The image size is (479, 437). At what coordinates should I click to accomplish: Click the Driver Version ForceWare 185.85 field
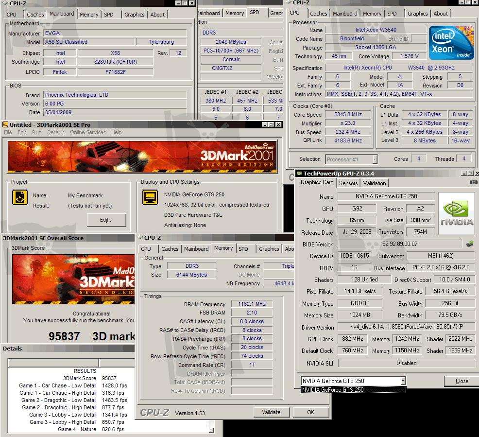tap(407, 327)
